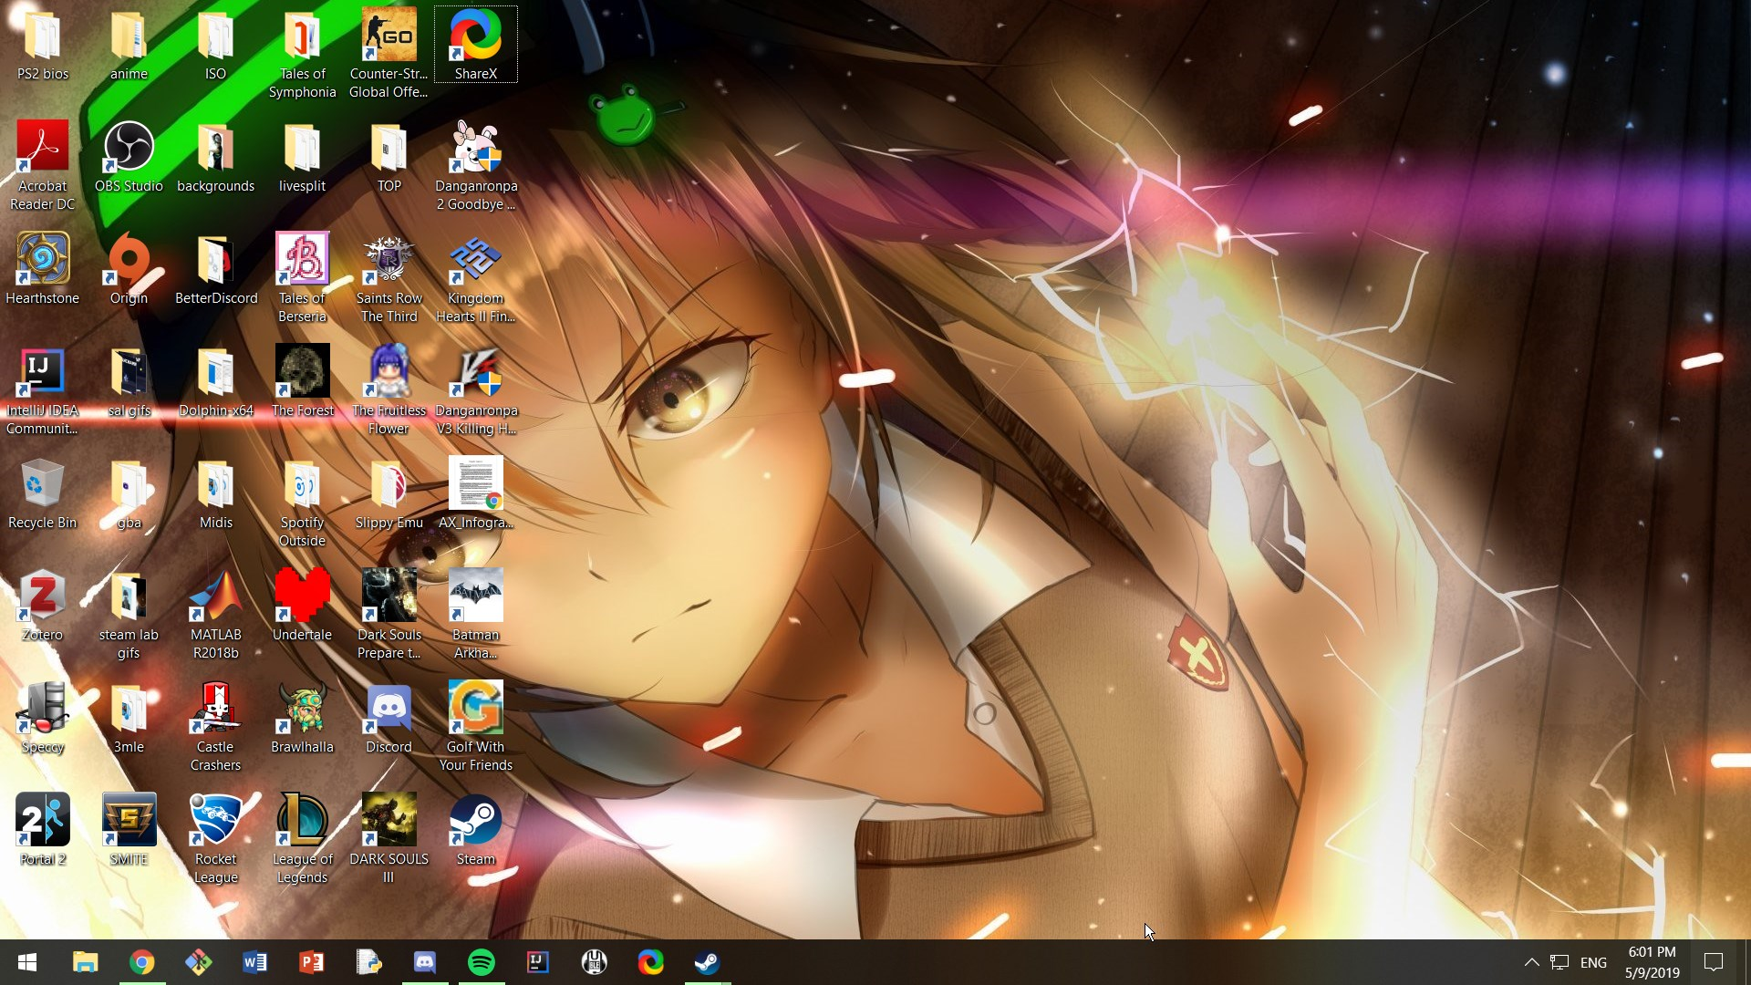Launch OBS Studio from desktop

[x=129, y=158]
